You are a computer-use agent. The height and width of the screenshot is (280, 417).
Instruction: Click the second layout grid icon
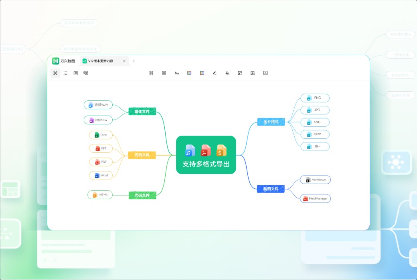[164, 73]
